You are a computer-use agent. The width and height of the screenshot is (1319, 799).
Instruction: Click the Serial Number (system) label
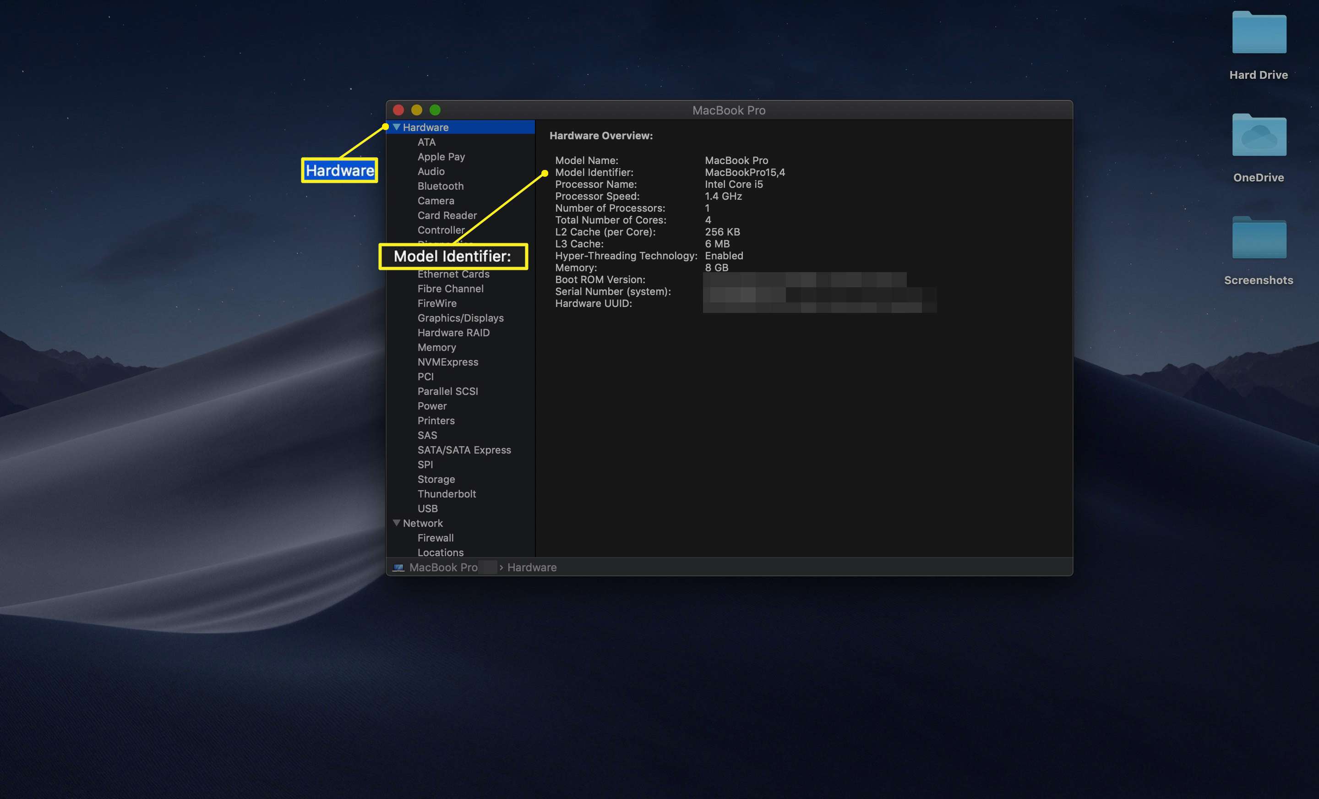pos(612,291)
